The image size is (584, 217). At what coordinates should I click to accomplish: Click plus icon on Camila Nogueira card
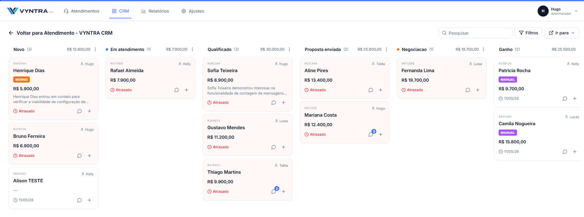[575, 152]
